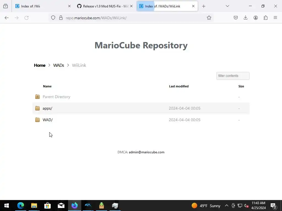The image size is (282, 211).
Task: Open Dolphin emulator taskbar icon
Action: tap(88, 206)
